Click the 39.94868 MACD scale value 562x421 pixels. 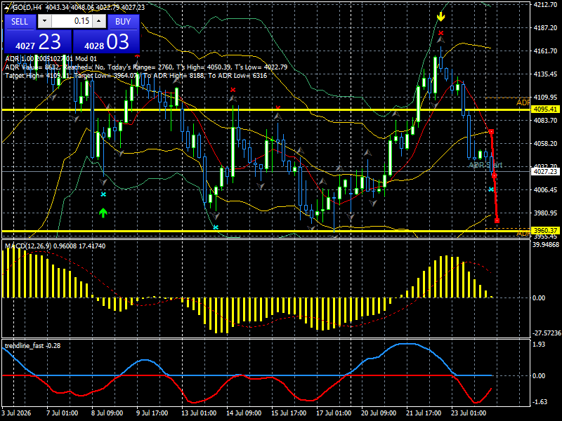pyautogui.click(x=546, y=244)
